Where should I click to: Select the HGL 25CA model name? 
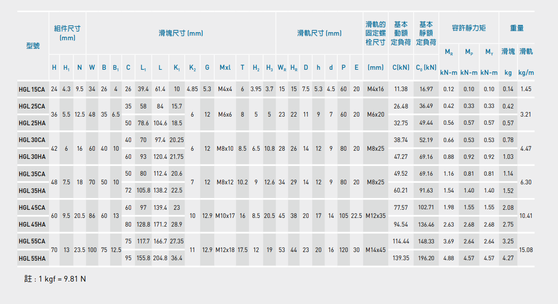coord(32,106)
